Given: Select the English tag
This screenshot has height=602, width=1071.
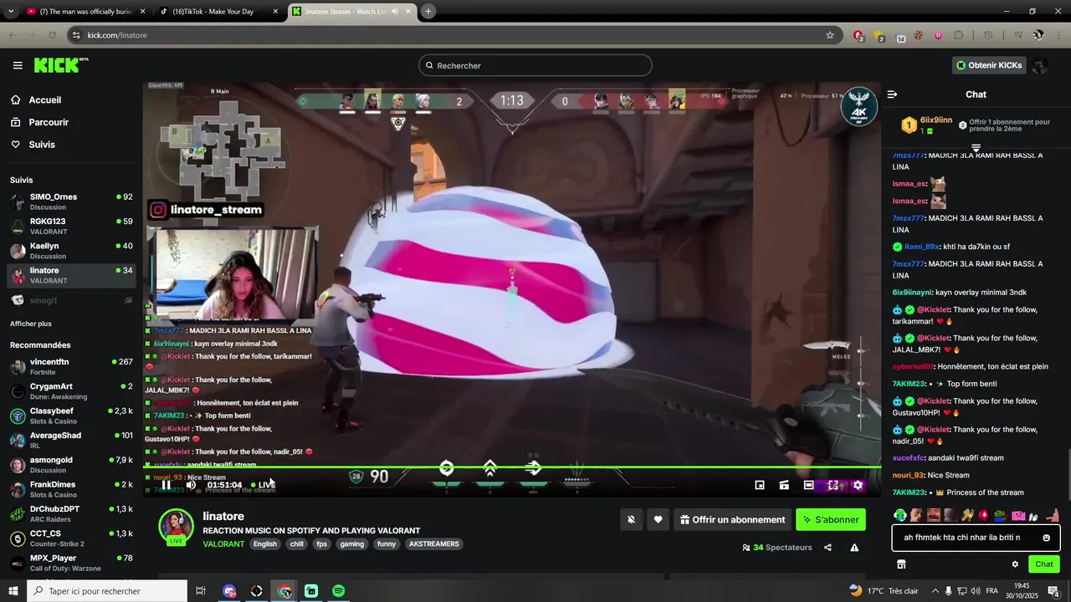Looking at the screenshot, I should [265, 543].
